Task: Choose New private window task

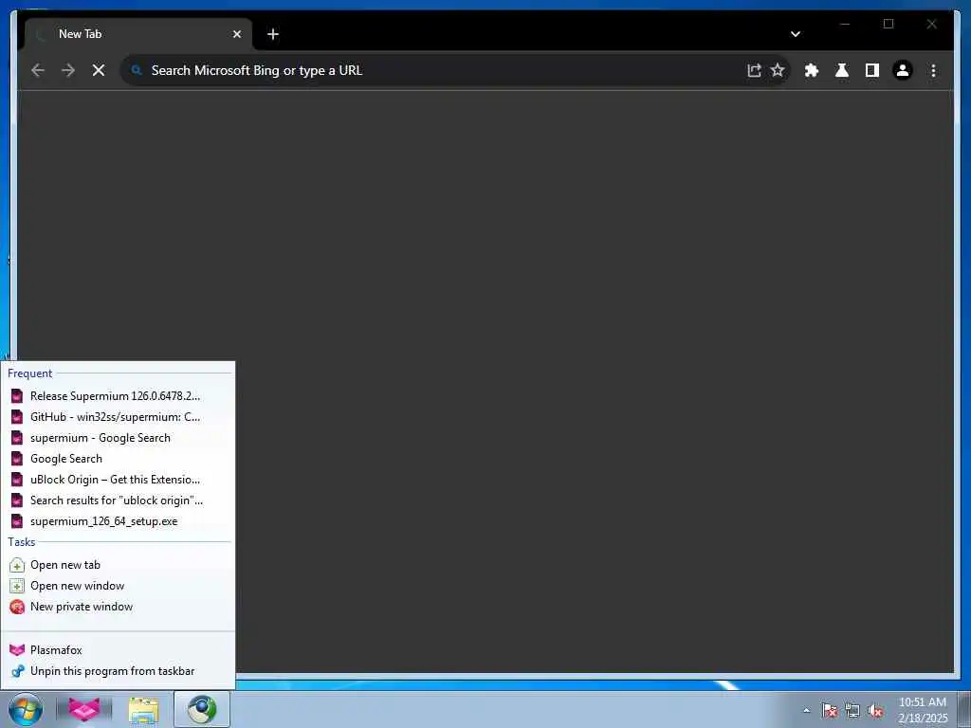Action: 118,607
